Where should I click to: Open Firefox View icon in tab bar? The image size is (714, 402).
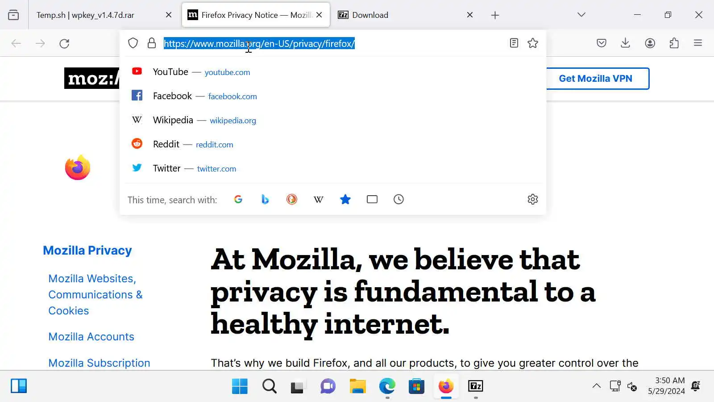tap(13, 15)
